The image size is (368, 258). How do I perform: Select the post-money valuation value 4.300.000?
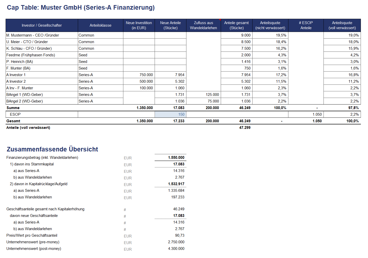pyautogui.click(x=176, y=249)
